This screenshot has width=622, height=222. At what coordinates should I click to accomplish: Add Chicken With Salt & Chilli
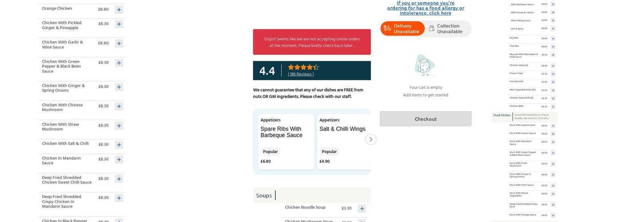[119, 145]
